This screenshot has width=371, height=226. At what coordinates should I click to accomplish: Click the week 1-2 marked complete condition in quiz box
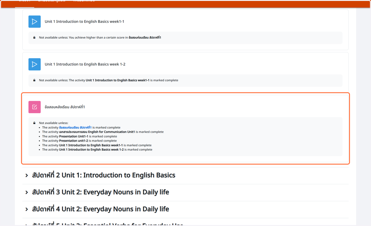click(x=97, y=150)
